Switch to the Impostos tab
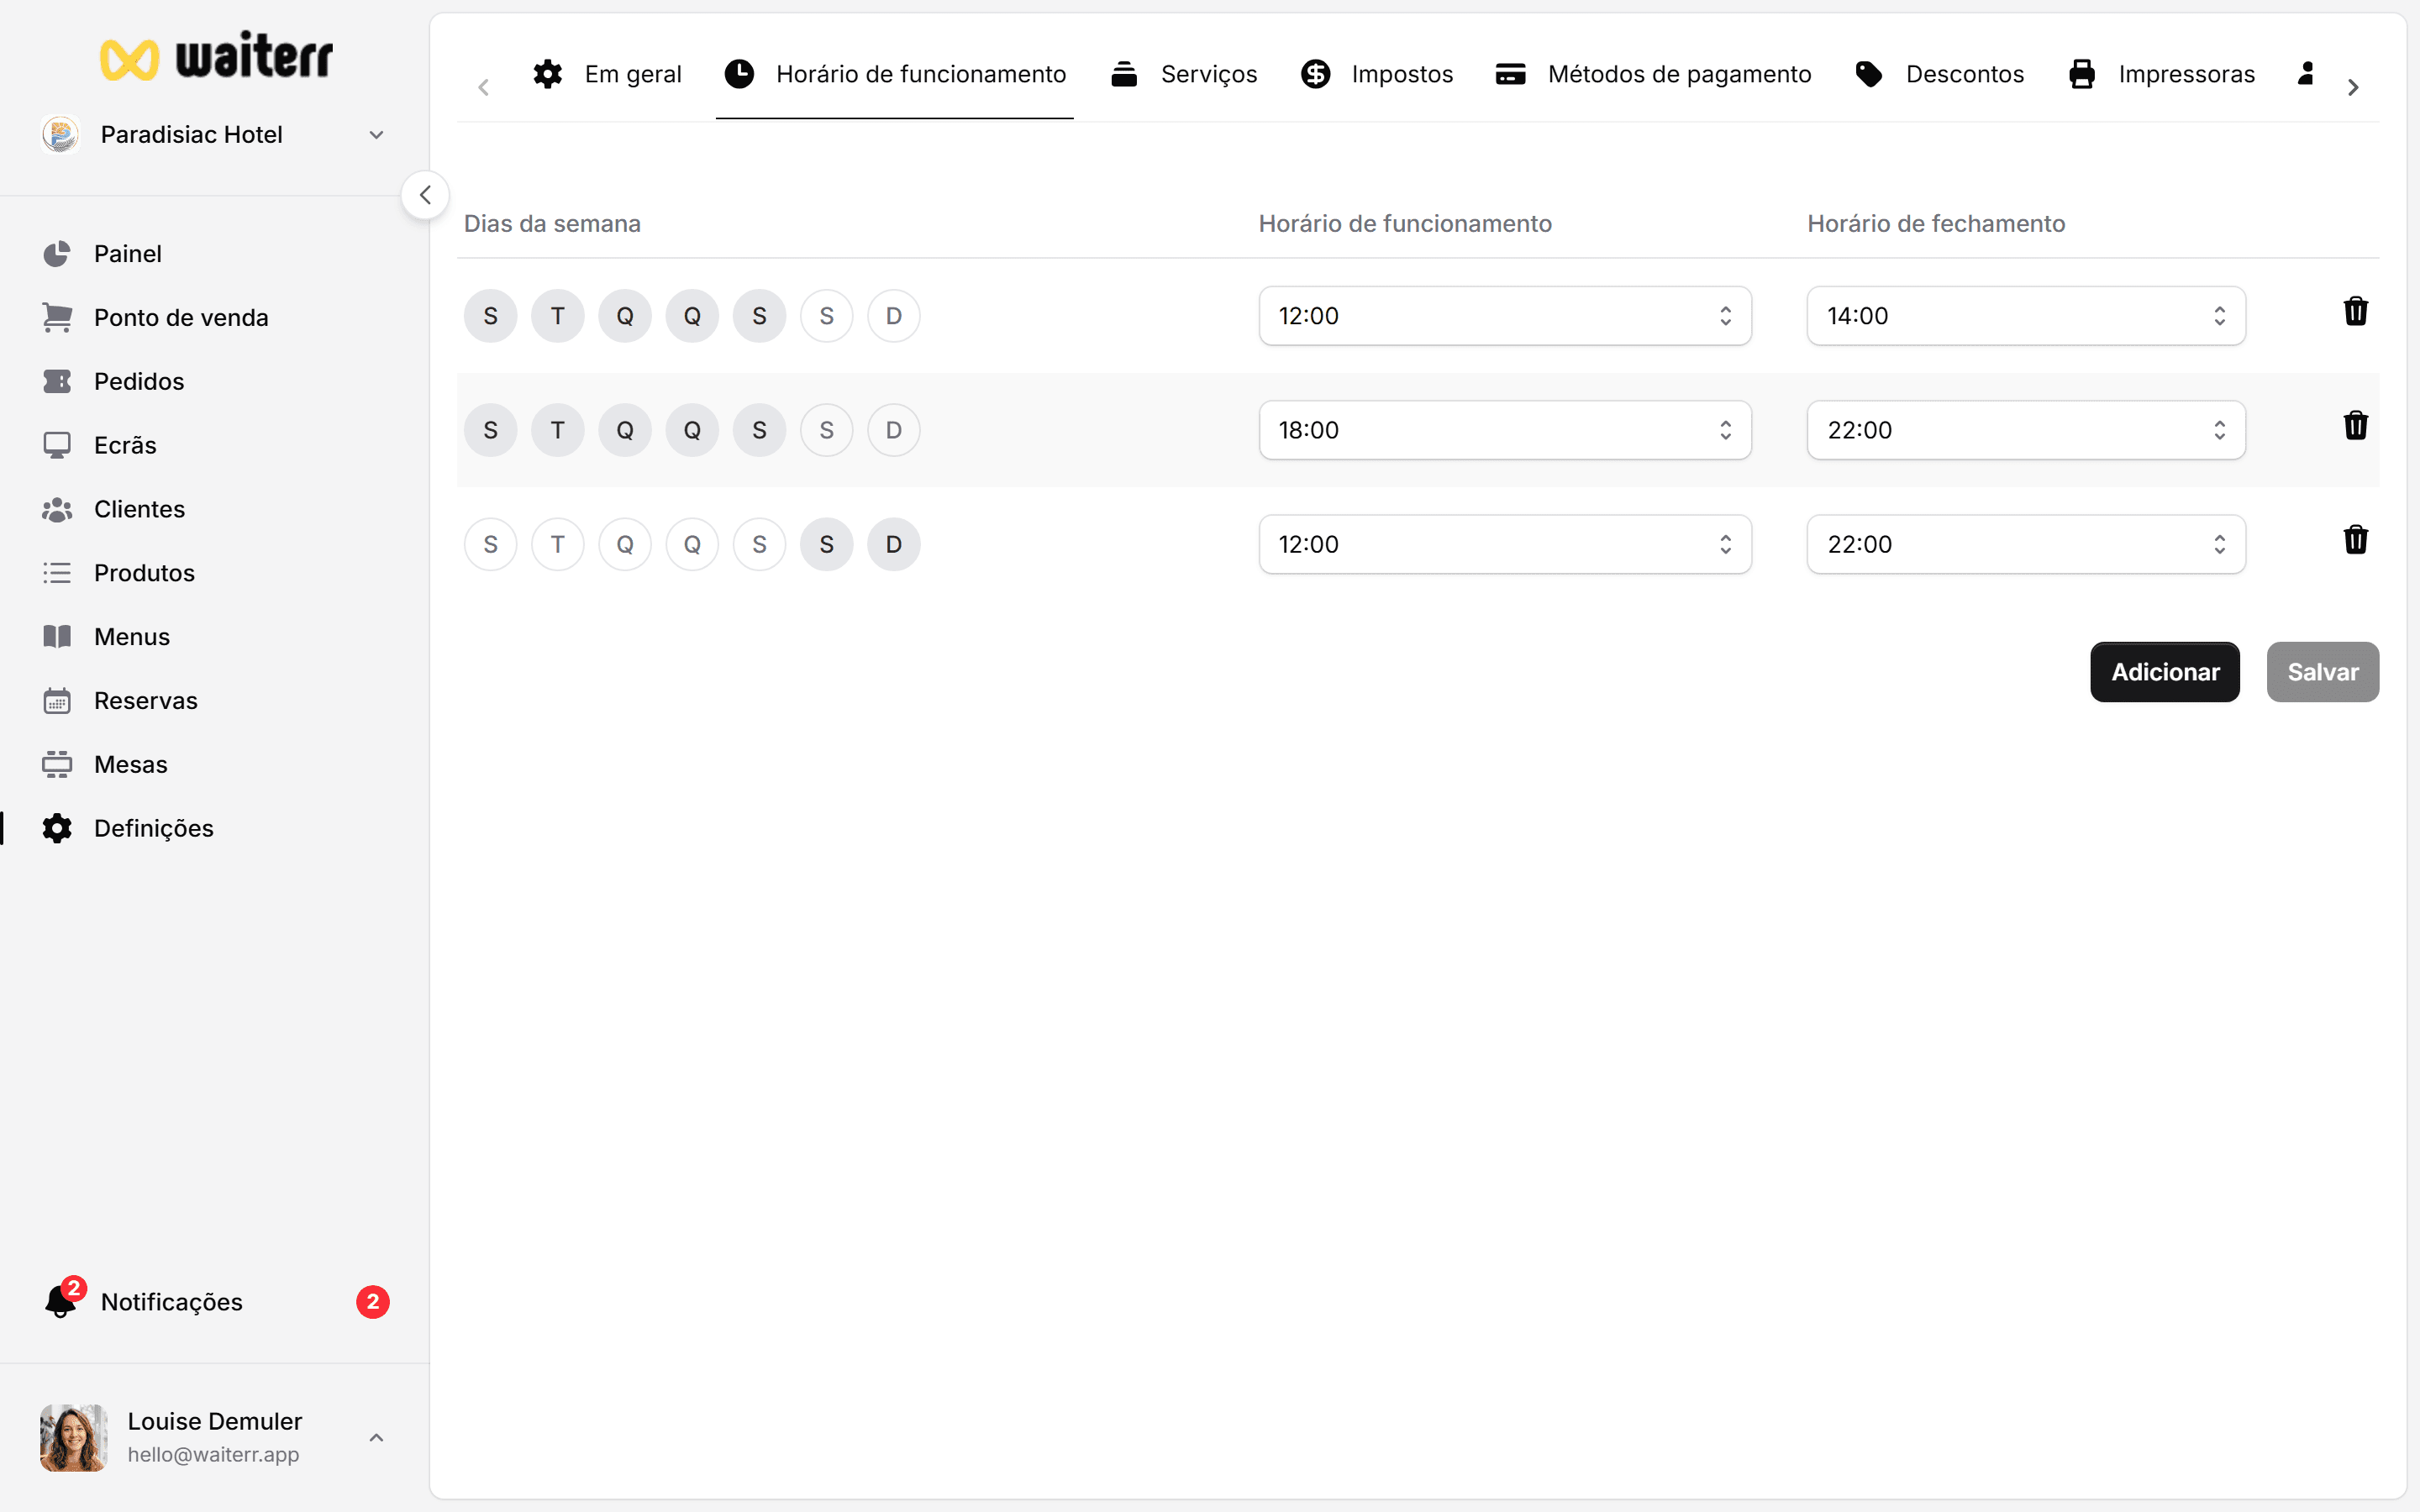Image resolution: width=2420 pixels, height=1512 pixels. pos(1377,74)
